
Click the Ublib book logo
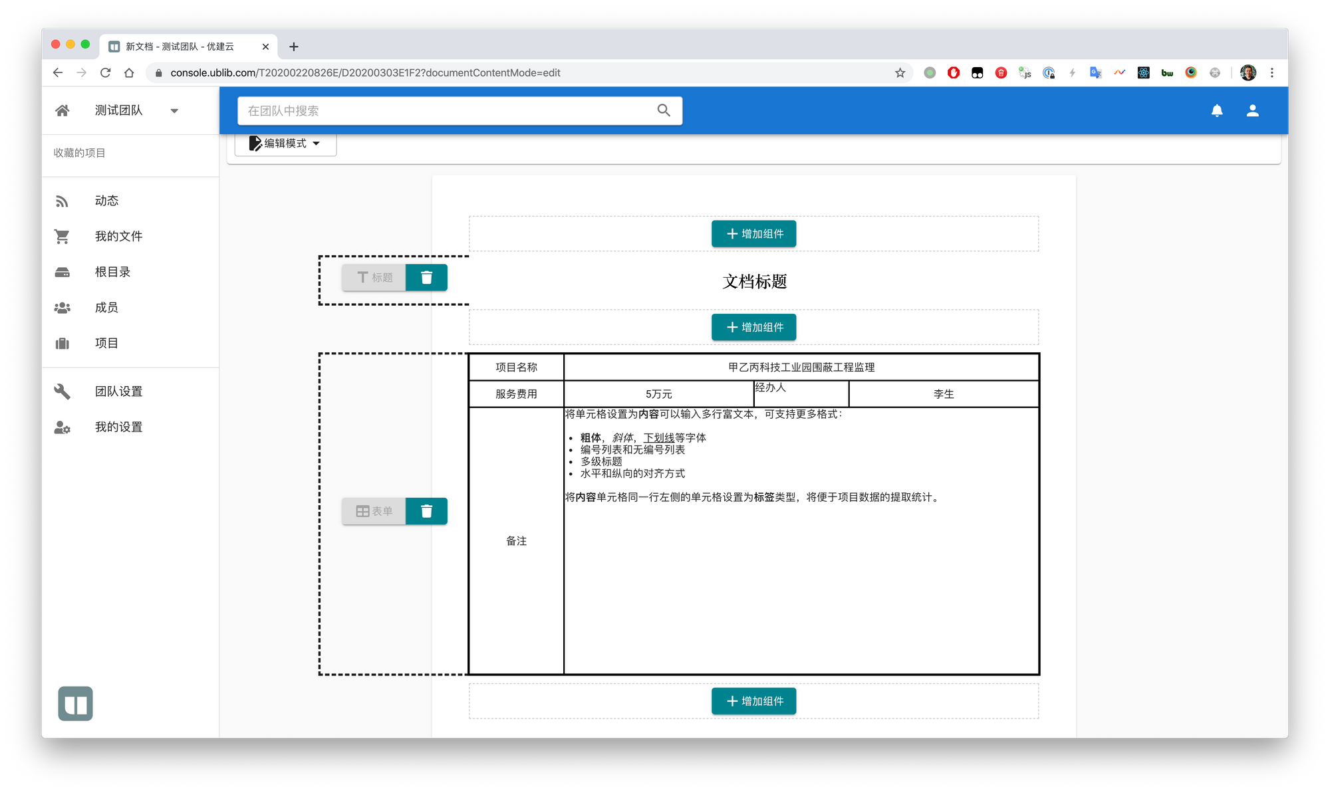click(75, 703)
